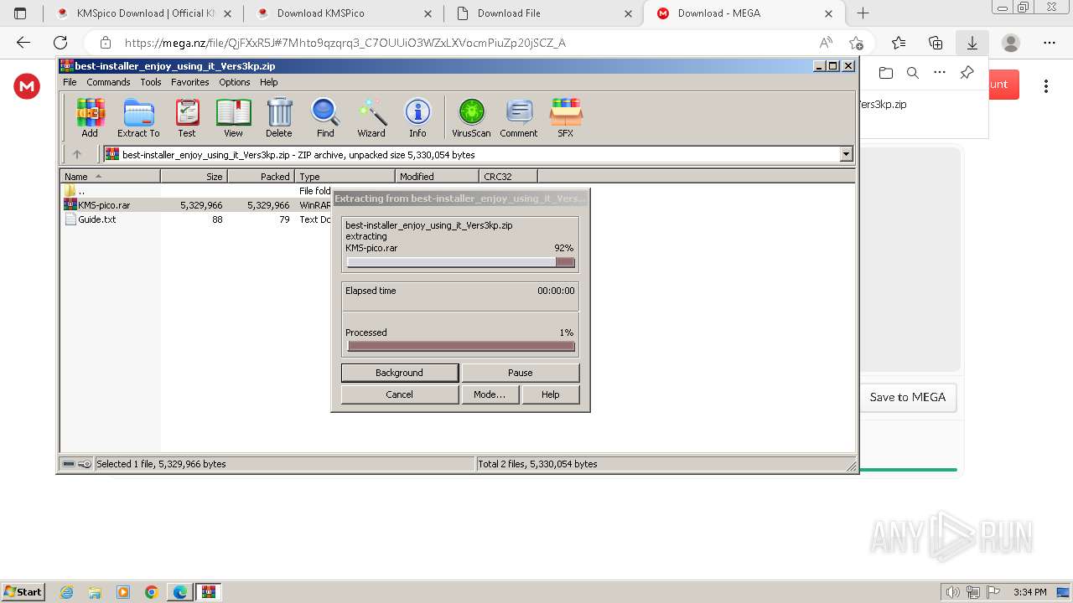Click the browser Favorites star icon
The width and height of the screenshot is (1073, 603).
click(x=899, y=43)
